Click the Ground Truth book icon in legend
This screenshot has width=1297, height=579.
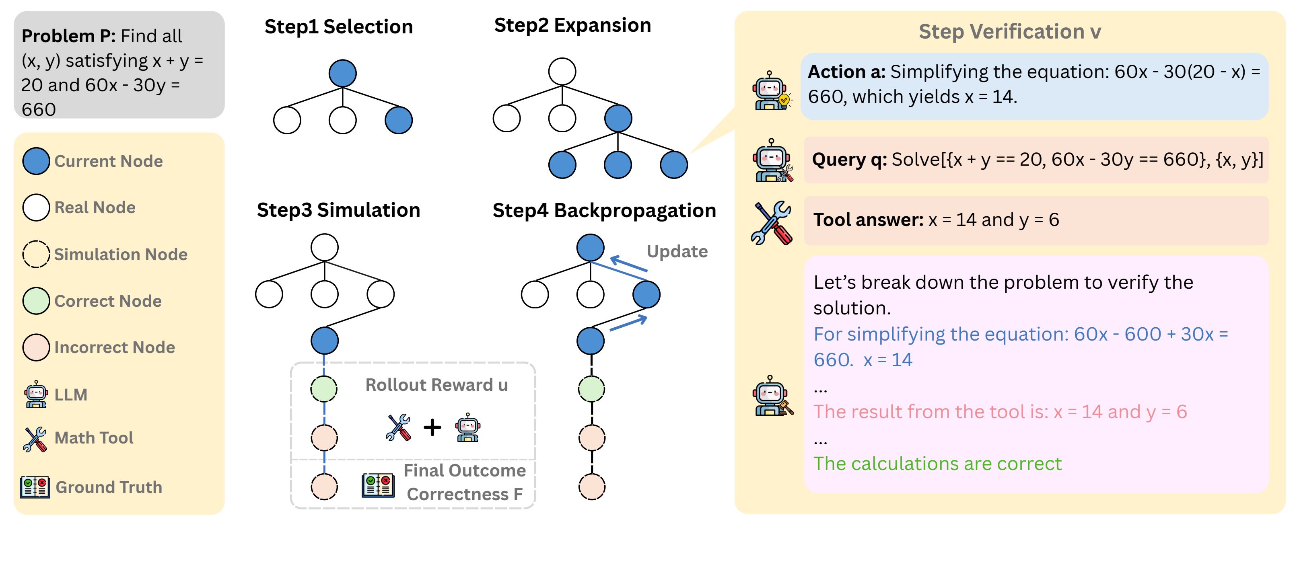tap(35, 487)
